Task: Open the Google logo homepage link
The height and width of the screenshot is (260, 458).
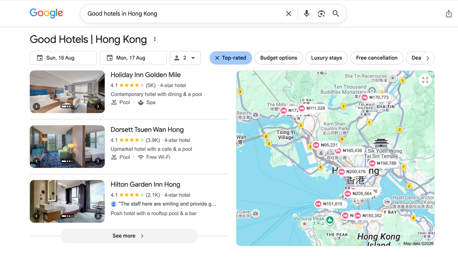Action: [x=46, y=13]
